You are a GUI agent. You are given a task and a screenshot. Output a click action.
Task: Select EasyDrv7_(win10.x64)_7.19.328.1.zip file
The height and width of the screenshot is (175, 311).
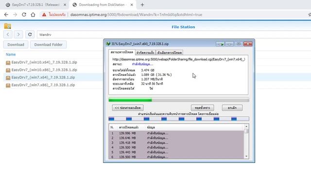(x=44, y=62)
